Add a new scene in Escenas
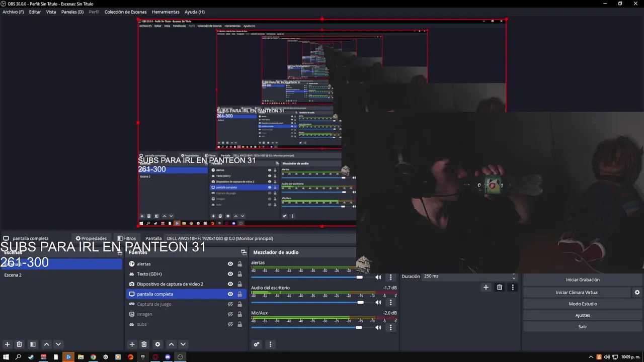This screenshot has width=644, height=362. point(7,344)
